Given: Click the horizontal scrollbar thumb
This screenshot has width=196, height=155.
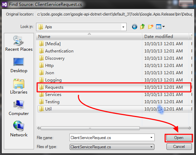Looking at the screenshot, I should (x=90, y=128).
